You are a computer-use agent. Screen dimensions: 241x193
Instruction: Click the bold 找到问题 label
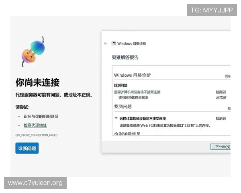click(x=120, y=85)
